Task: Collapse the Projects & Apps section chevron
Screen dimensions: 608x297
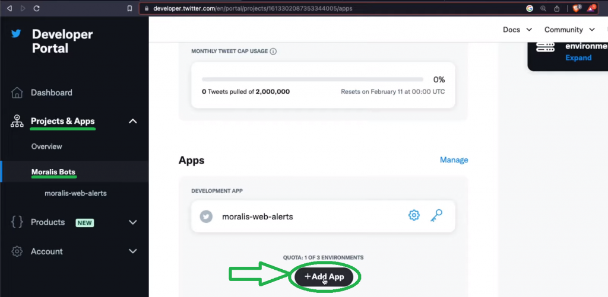Action: [x=132, y=121]
